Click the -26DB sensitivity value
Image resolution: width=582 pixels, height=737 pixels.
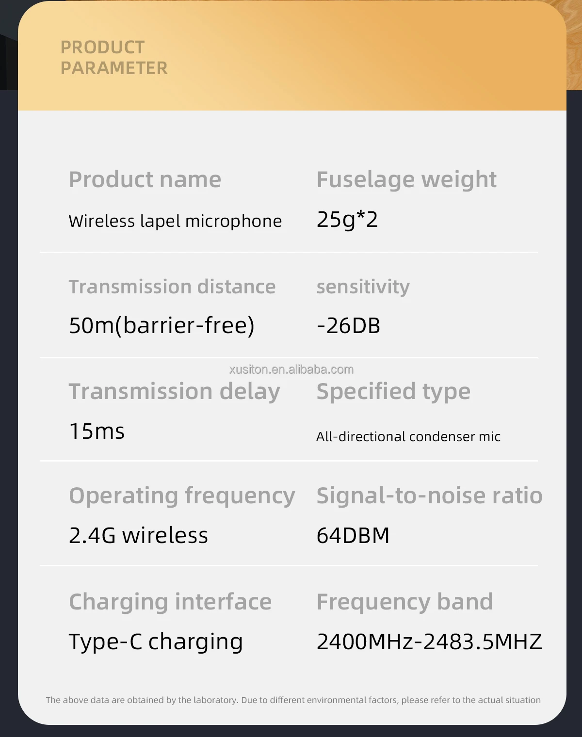(348, 326)
